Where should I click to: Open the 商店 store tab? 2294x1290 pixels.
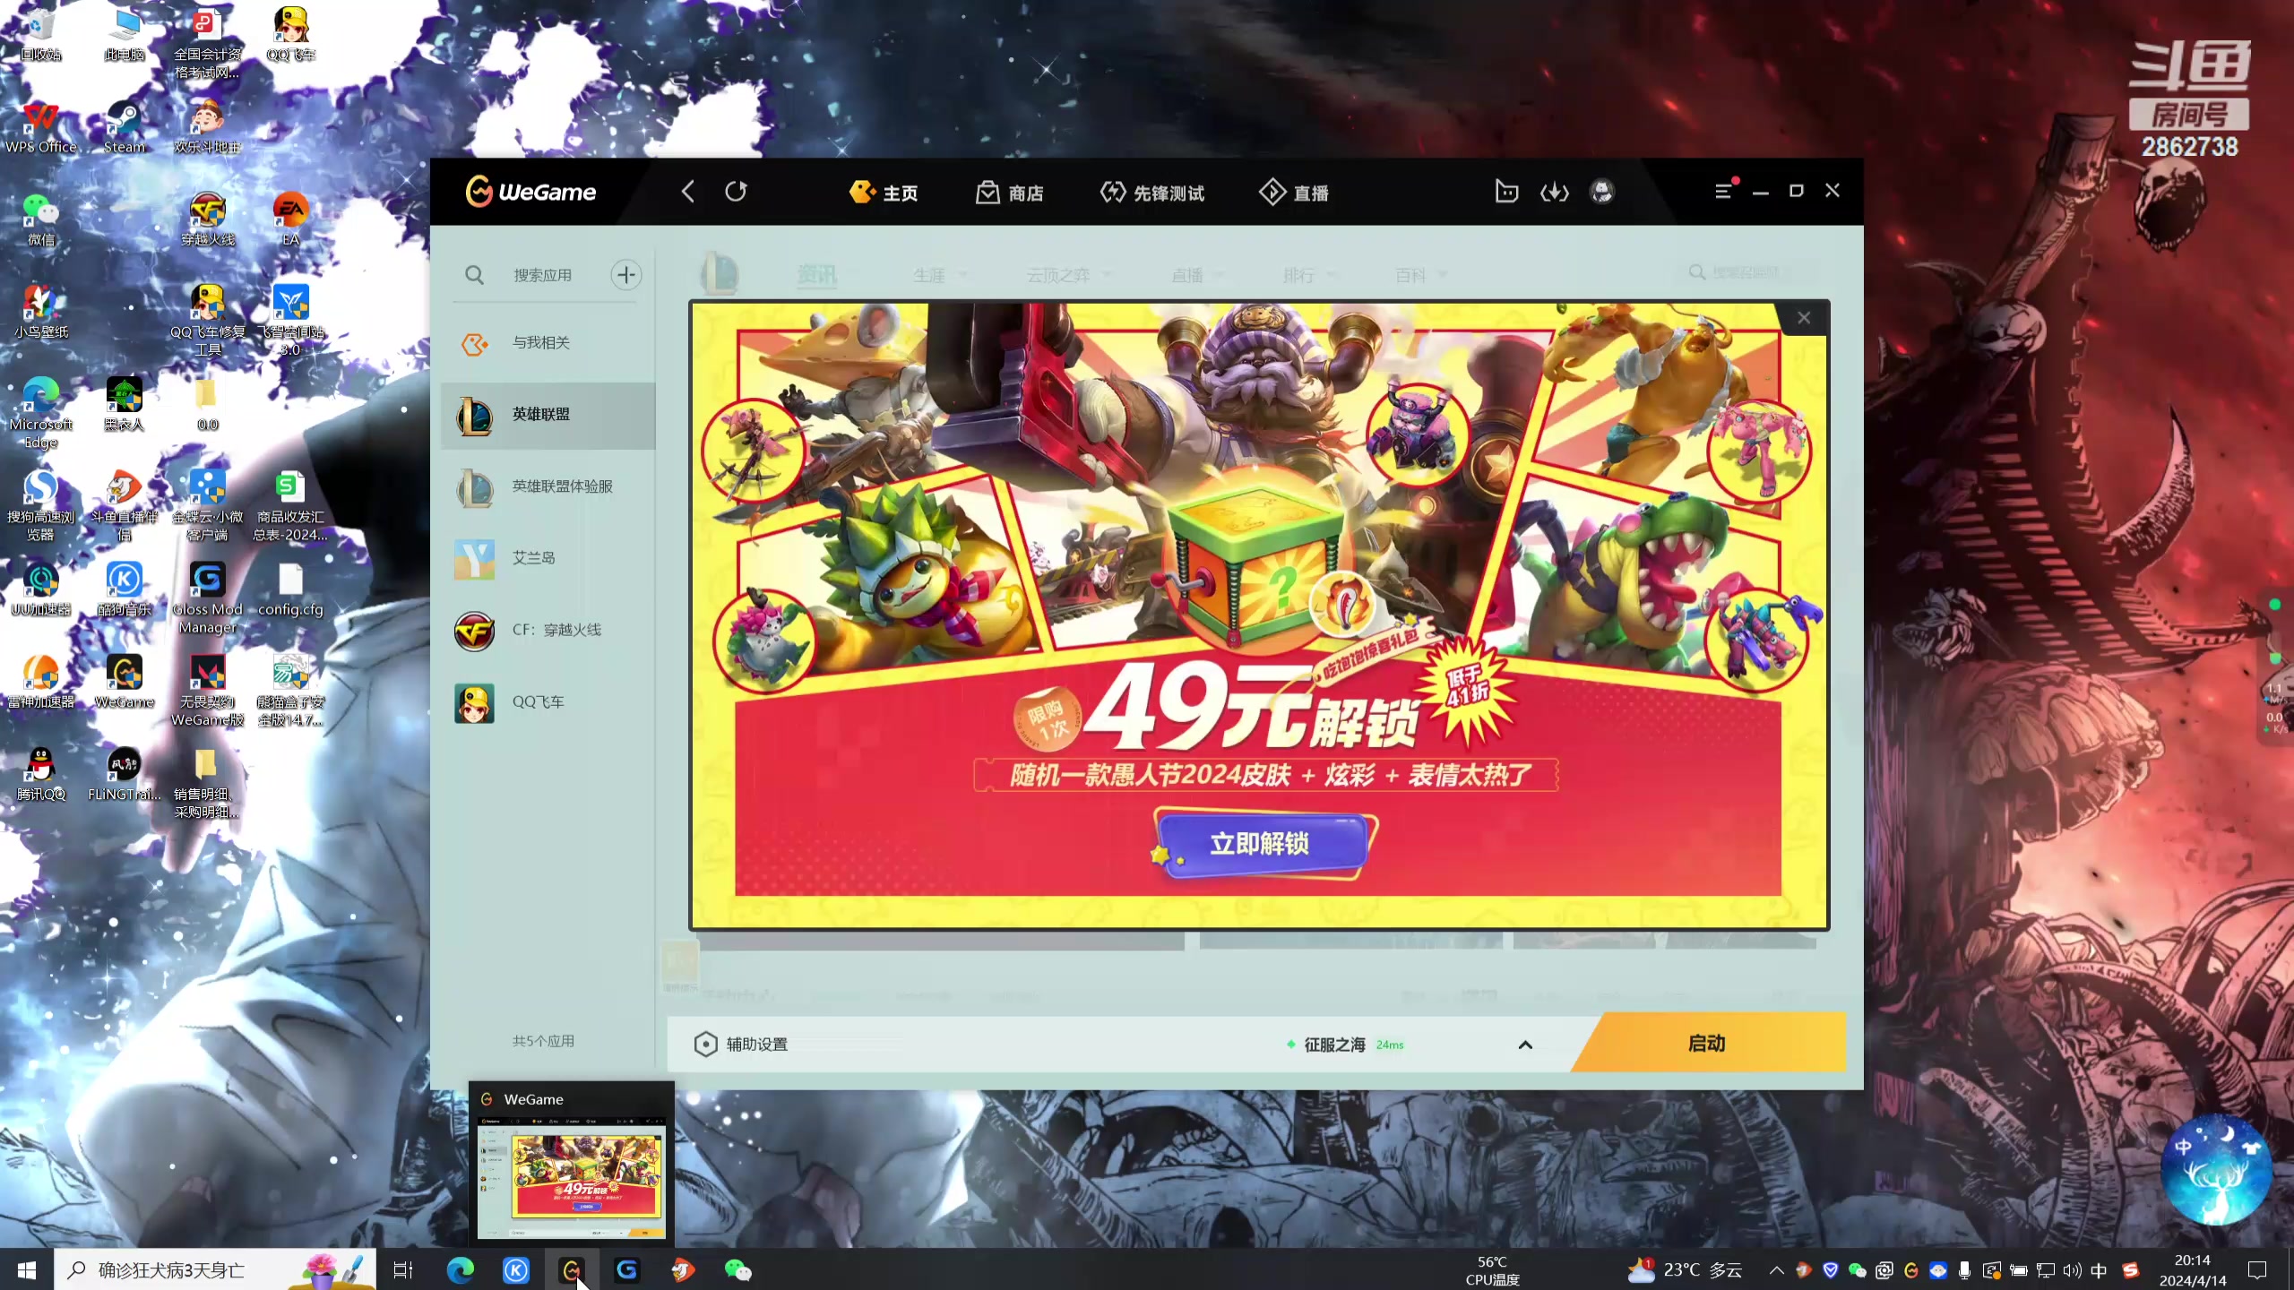point(1010,193)
